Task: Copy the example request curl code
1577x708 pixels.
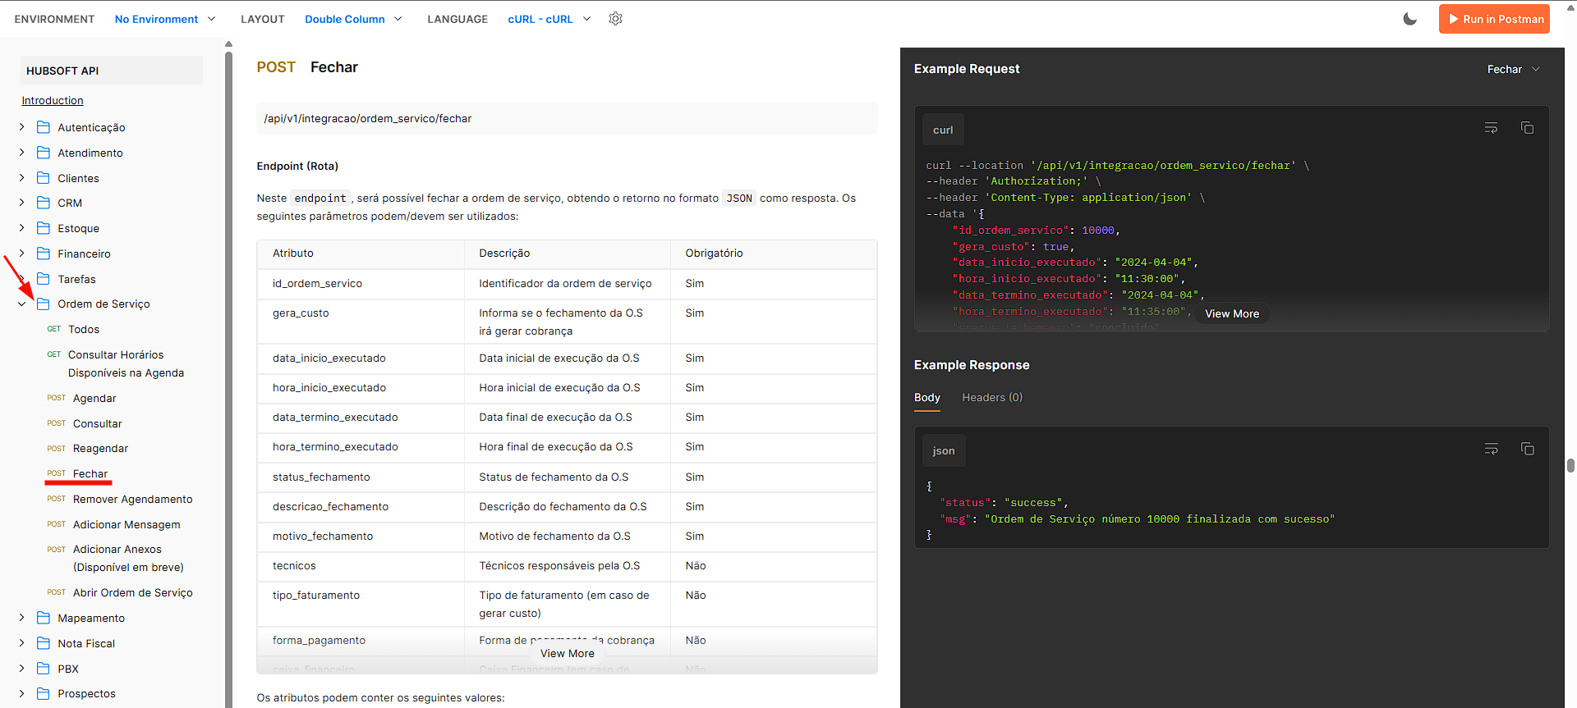Action: [1527, 128]
